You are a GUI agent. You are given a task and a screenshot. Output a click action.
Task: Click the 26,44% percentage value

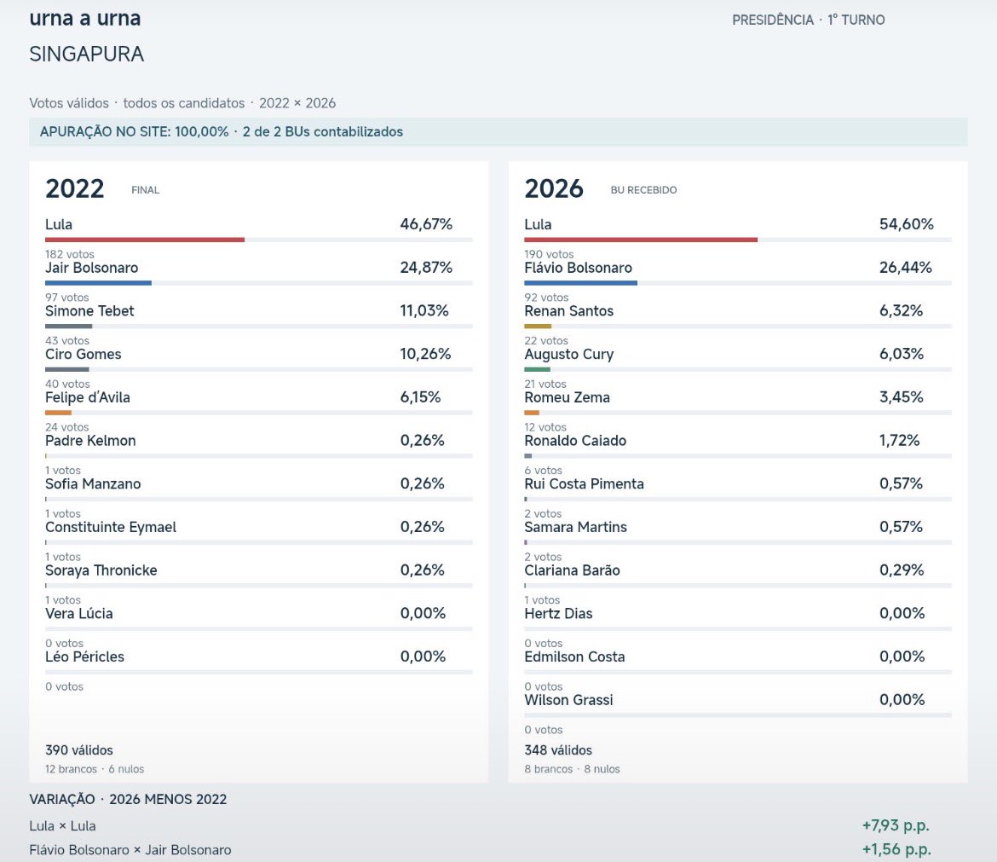(906, 268)
